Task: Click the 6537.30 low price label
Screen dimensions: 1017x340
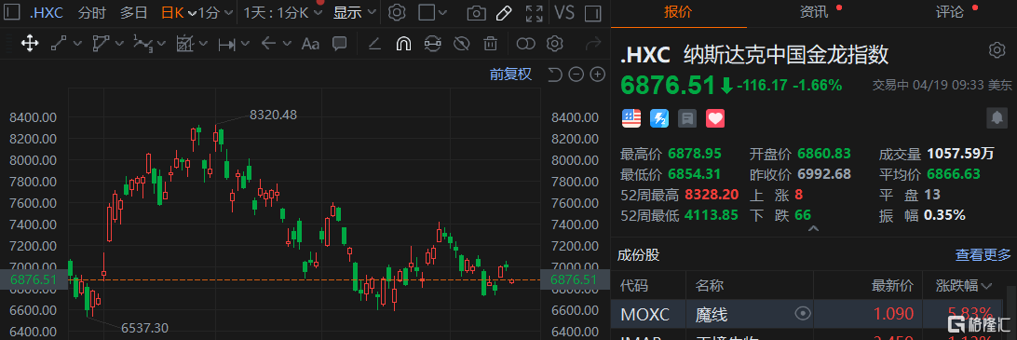Action: [144, 328]
